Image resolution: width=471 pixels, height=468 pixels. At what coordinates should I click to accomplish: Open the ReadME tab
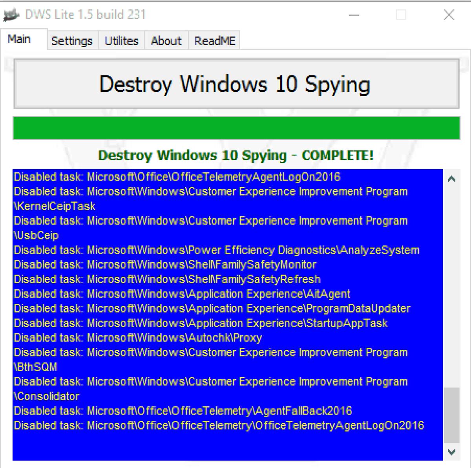[214, 40]
